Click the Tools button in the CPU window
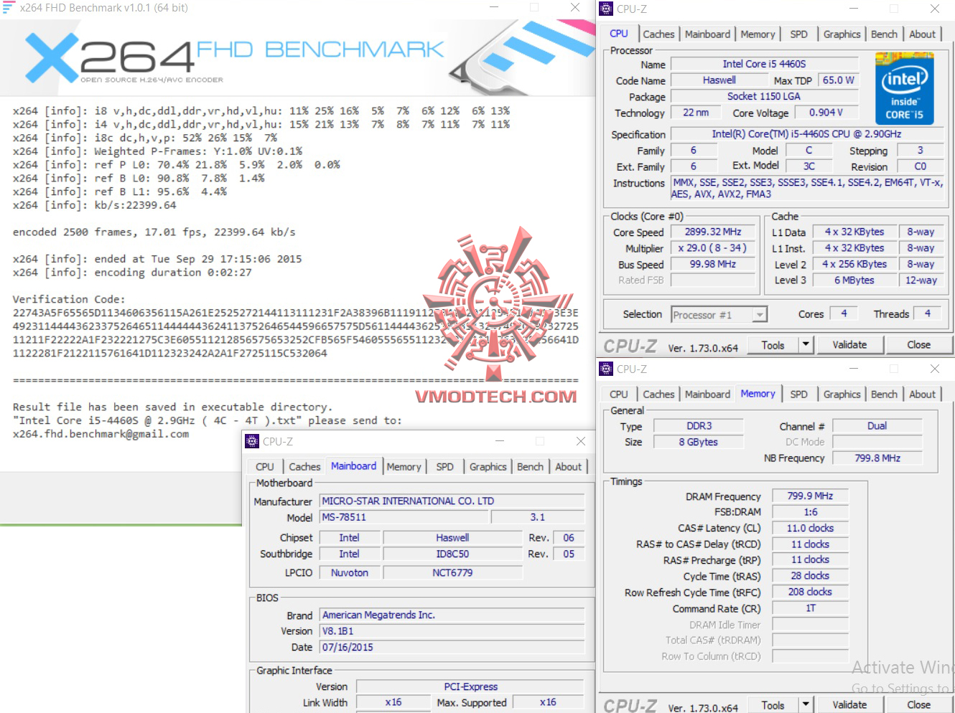This screenshot has width=955, height=713. click(x=773, y=345)
